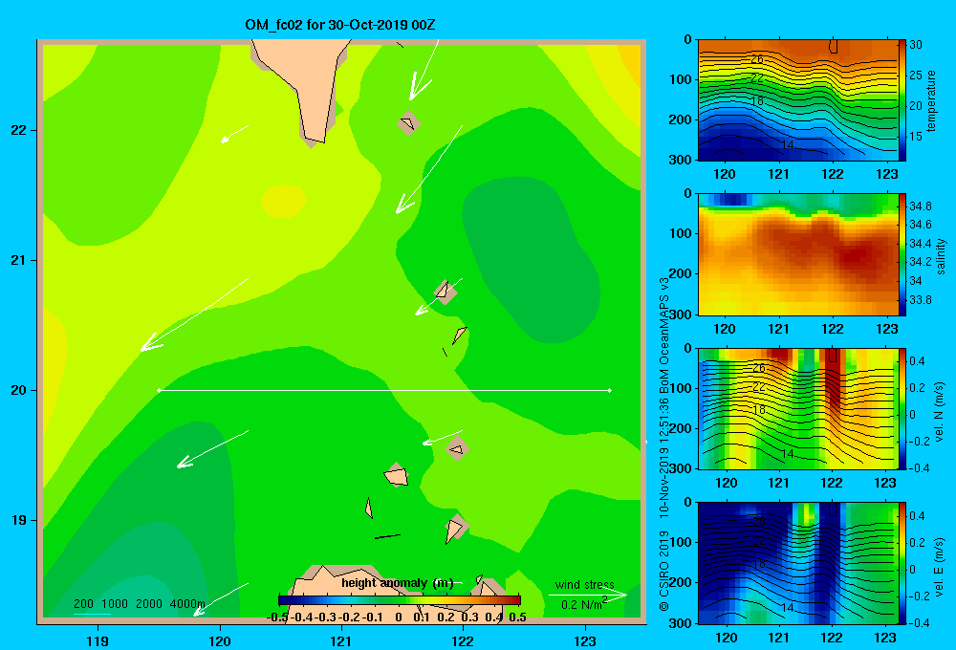Click the wind stress legend label

585,584
